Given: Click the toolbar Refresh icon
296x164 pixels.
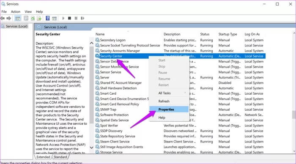Looking at the screenshot, I should 33,18.
